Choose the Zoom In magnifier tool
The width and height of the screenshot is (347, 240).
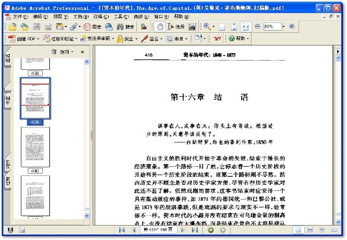pyautogui.click(x=207, y=27)
